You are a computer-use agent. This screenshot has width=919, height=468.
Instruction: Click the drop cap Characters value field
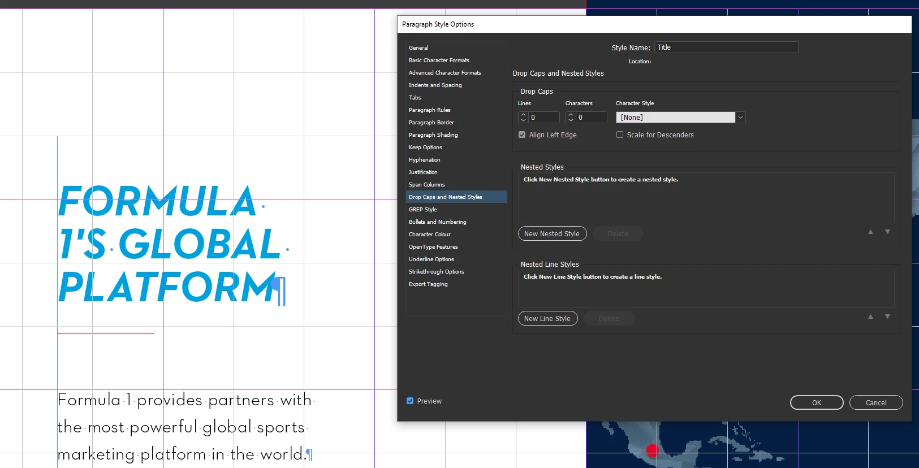pyautogui.click(x=592, y=118)
